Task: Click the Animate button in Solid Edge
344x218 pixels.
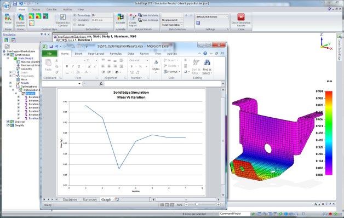Action: 121,19
